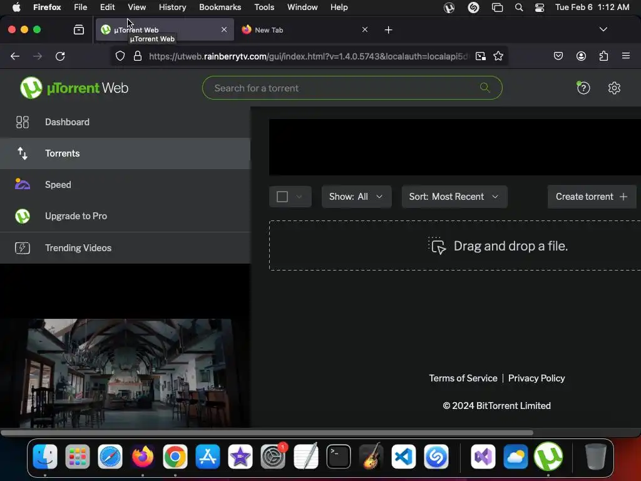
Task: Click the Dashboard grid icon
Action: (x=23, y=122)
